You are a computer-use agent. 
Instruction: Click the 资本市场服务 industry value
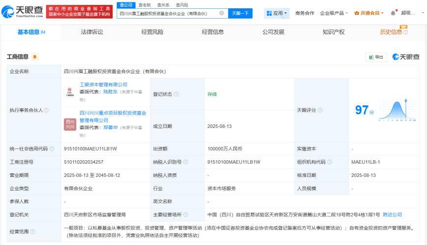pyautogui.click(x=222, y=189)
